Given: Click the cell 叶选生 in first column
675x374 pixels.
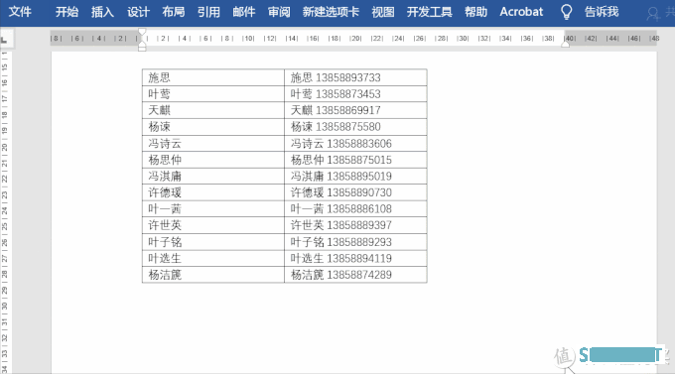Looking at the screenshot, I should click(213, 258).
